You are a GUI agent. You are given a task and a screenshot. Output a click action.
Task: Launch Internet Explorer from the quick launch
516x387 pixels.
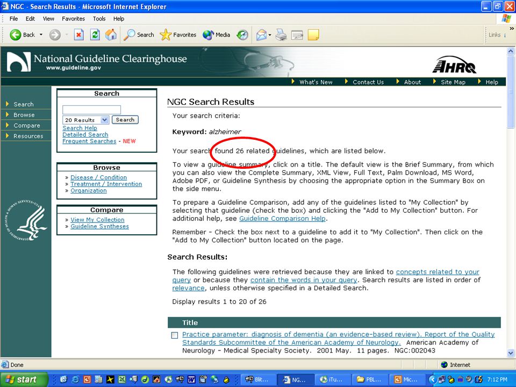coord(75,379)
